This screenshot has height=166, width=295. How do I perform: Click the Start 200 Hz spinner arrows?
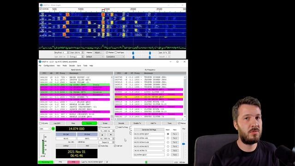[83, 53]
